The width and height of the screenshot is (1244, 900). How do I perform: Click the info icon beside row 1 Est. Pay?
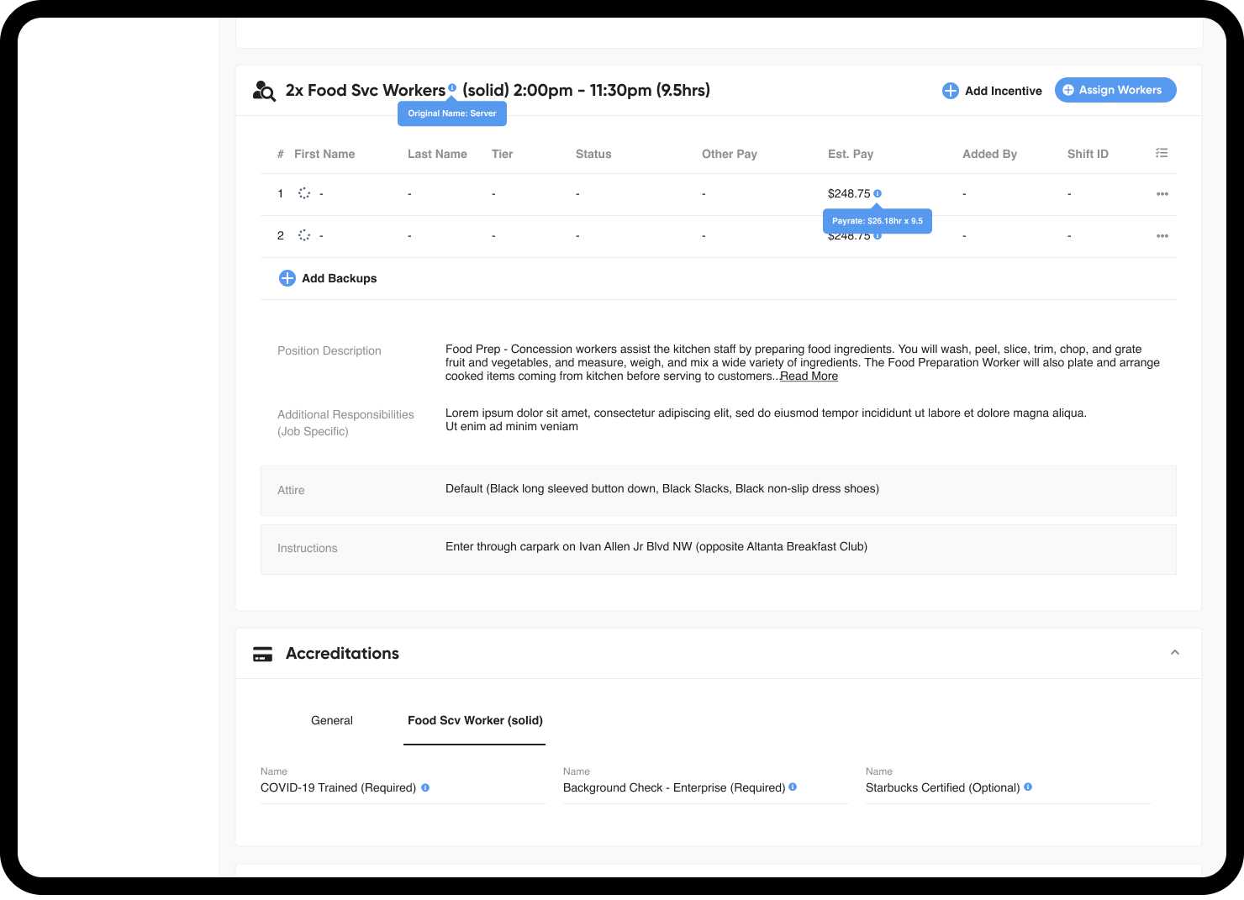point(878,193)
